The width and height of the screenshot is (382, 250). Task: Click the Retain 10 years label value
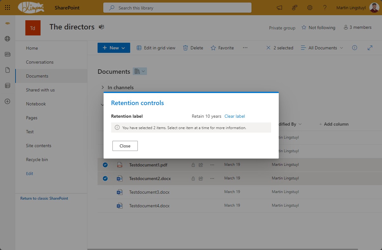(x=207, y=116)
